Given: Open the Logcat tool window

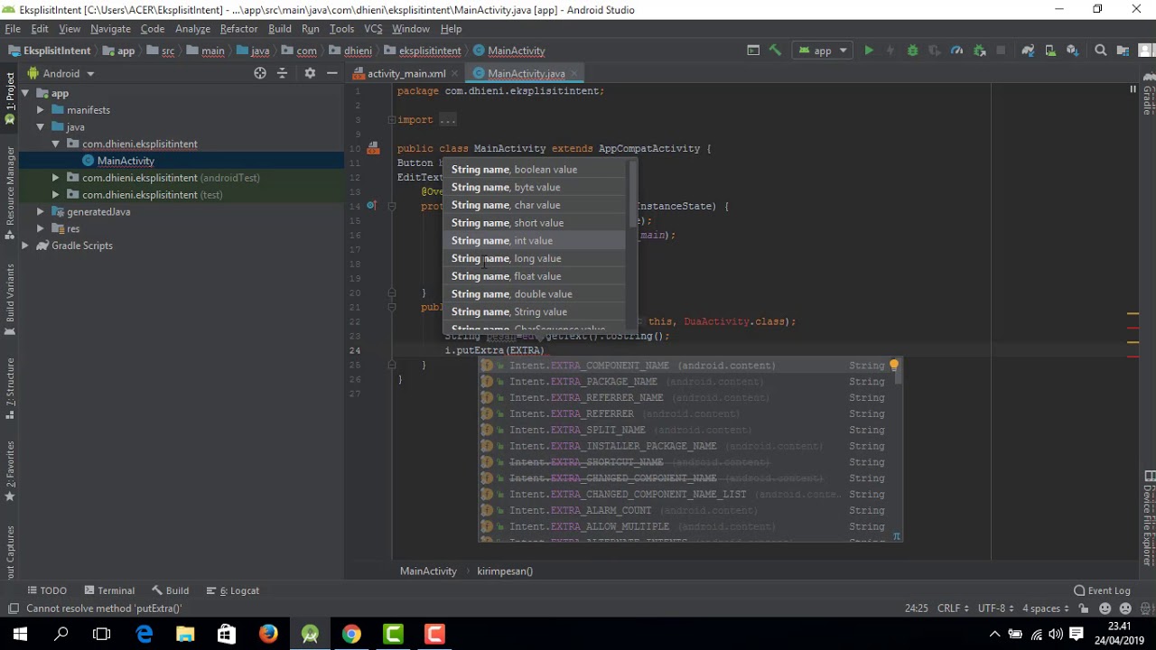Looking at the screenshot, I should pos(234,590).
